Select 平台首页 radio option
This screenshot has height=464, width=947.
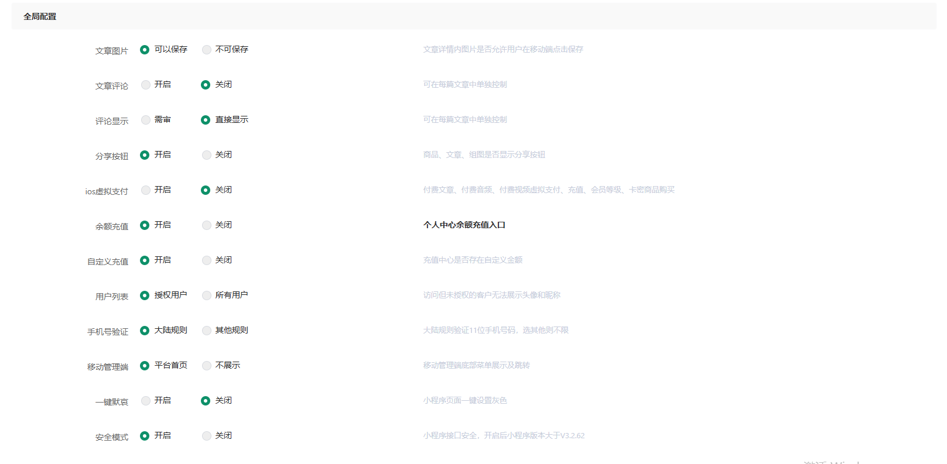[x=145, y=366]
